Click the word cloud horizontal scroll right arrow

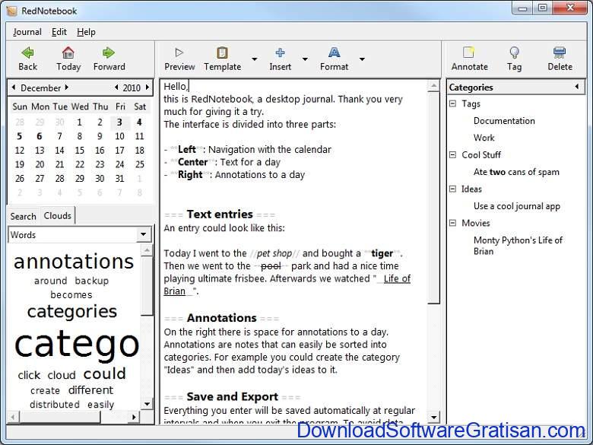pyautogui.click(x=134, y=417)
